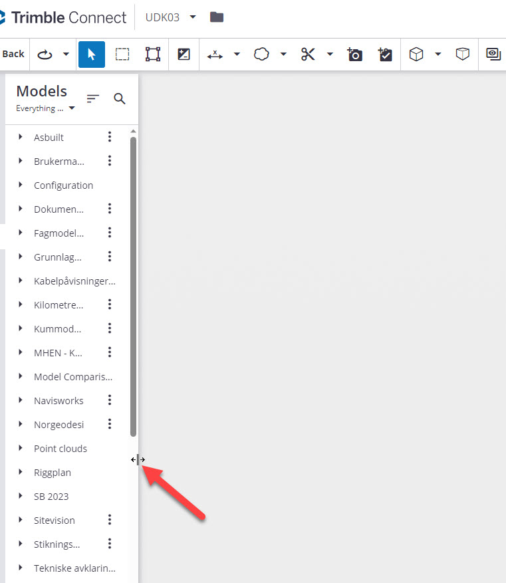The image size is (506, 583).
Task: Open the three-dot menu for MHEN - K...
Action: pos(109,352)
